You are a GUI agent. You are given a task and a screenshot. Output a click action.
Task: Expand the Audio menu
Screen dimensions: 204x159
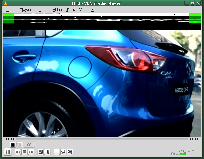[x=43, y=10]
